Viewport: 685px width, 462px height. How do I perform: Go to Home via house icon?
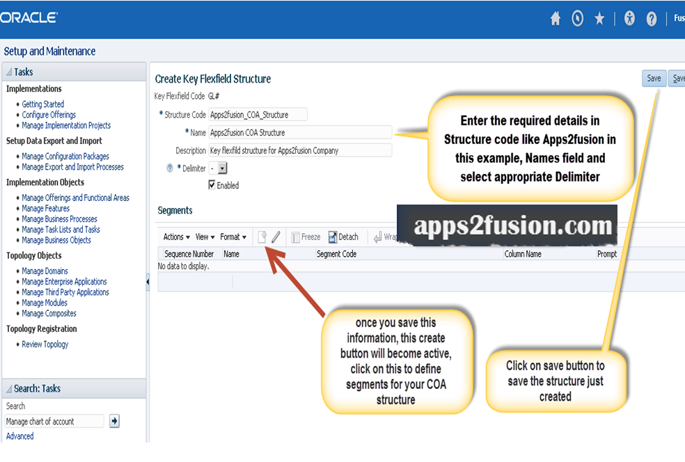[x=556, y=18]
